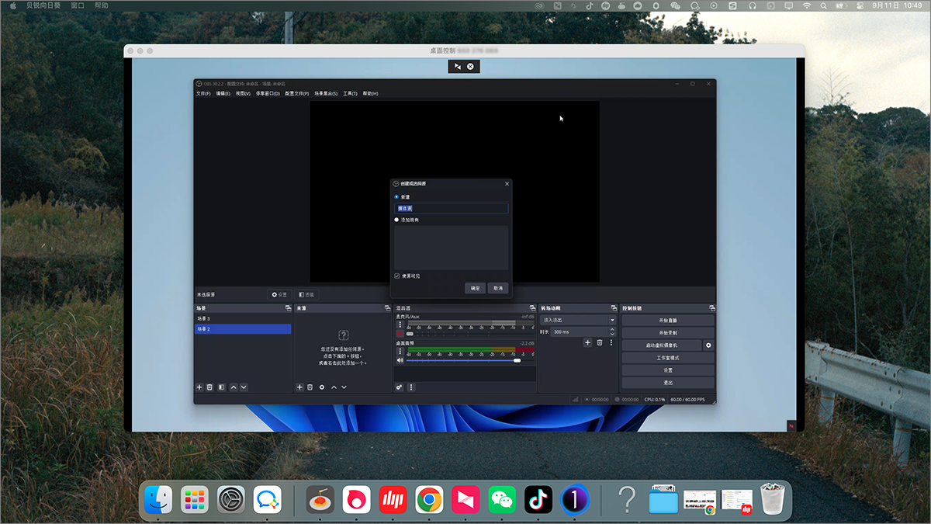Viewport: 931px width, 524px height.
Task: Mute the desktop audio speaker icon
Action: tap(400, 360)
